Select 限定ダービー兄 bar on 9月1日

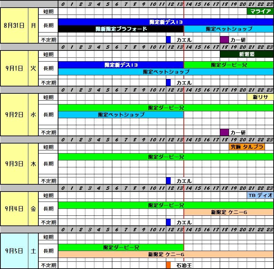click(228, 65)
